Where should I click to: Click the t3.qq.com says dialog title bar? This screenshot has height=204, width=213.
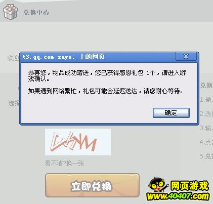[x=98, y=57]
